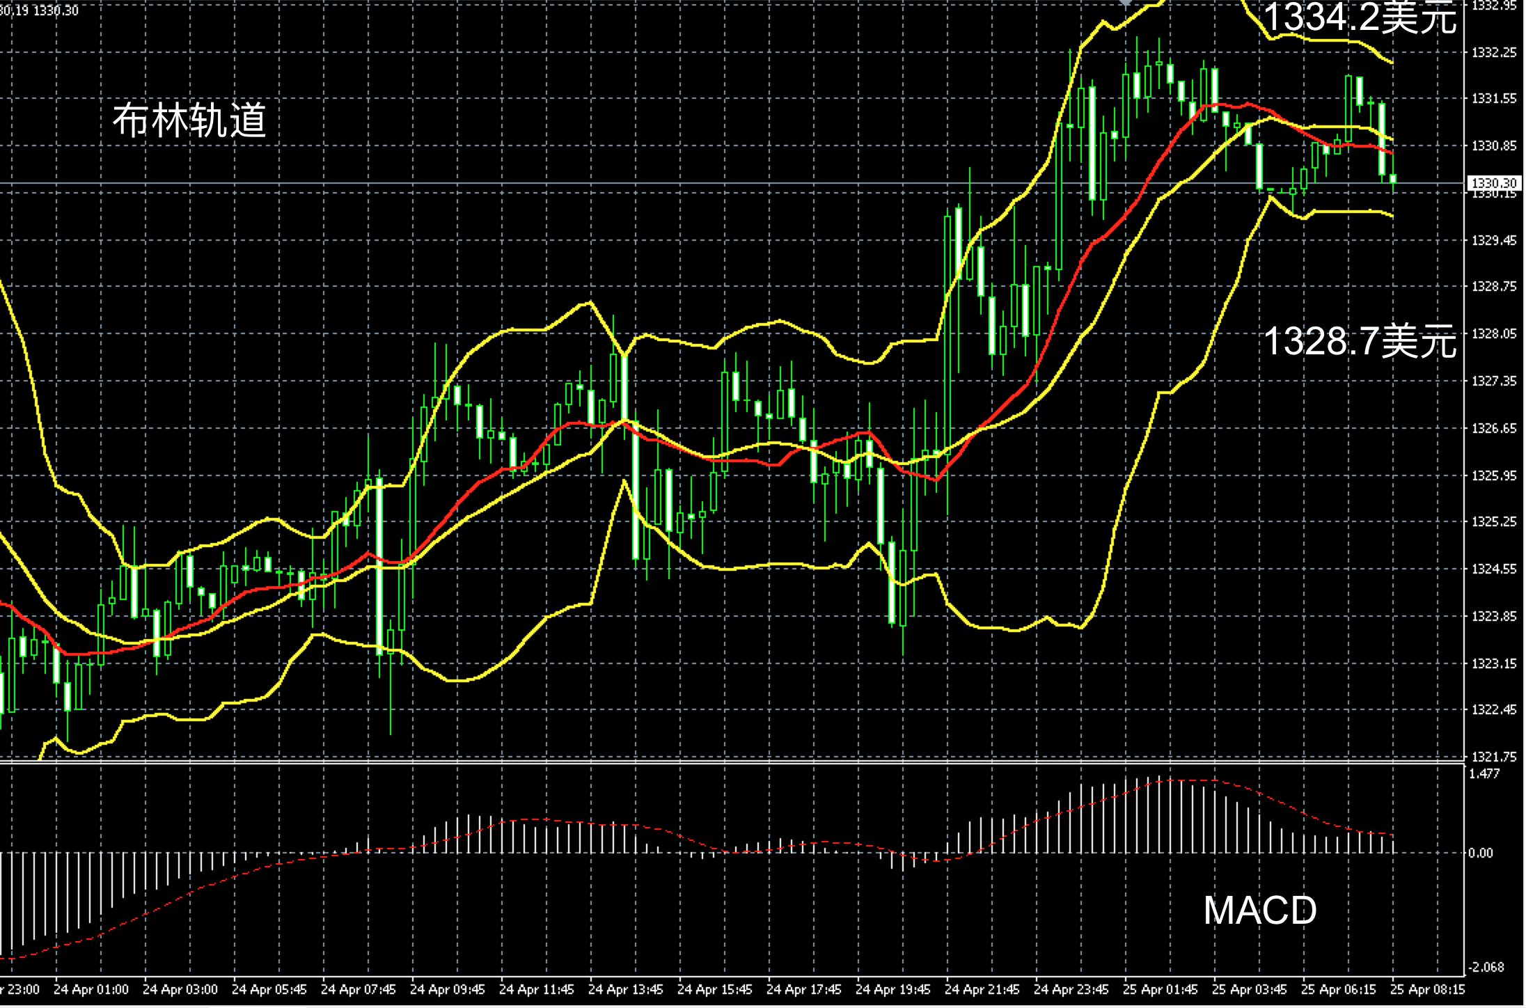Click the 24 Apr 07:45 time label
1526x1008 pixels.
tap(359, 989)
